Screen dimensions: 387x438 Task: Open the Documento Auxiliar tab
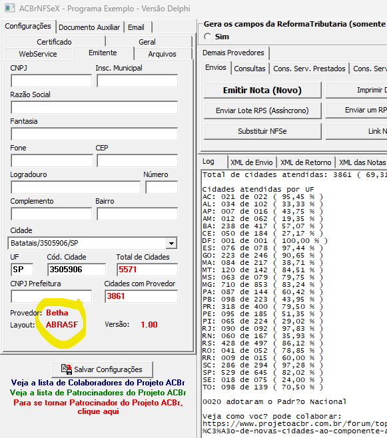[x=89, y=27]
